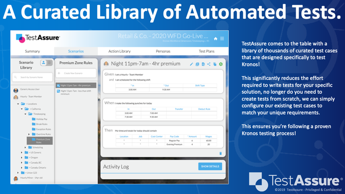Viewport: 345px width, 194px height.
Task: Click the magnifier icon in scenario search
Action: click(15, 77)
